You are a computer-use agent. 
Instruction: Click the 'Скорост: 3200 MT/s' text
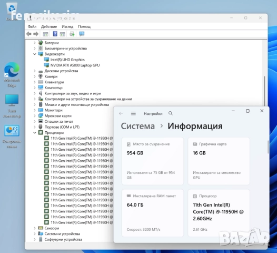click(x=143, y=229)
